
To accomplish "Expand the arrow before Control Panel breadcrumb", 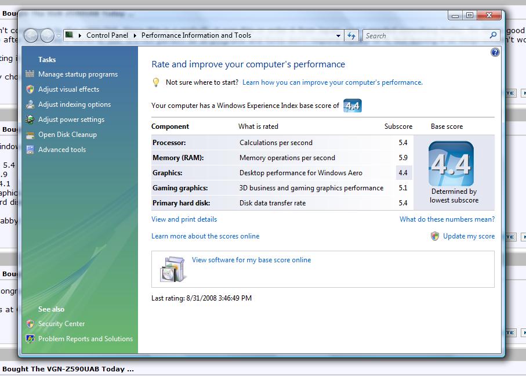I will pos(80,35).
